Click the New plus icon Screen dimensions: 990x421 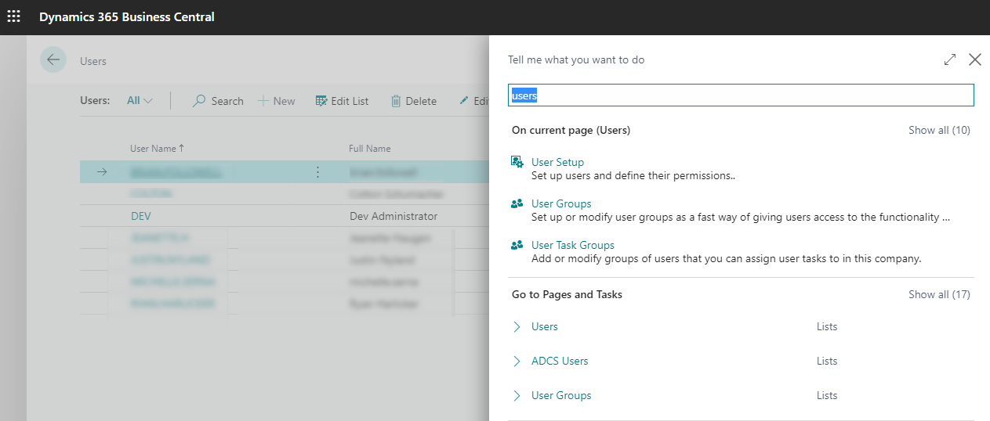tap(263, 101)
